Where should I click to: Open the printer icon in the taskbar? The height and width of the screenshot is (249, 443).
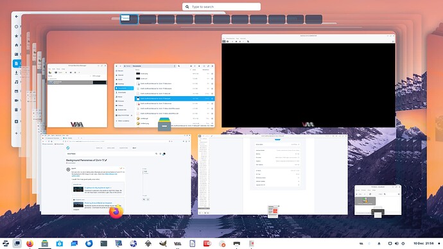coord(237,243)
